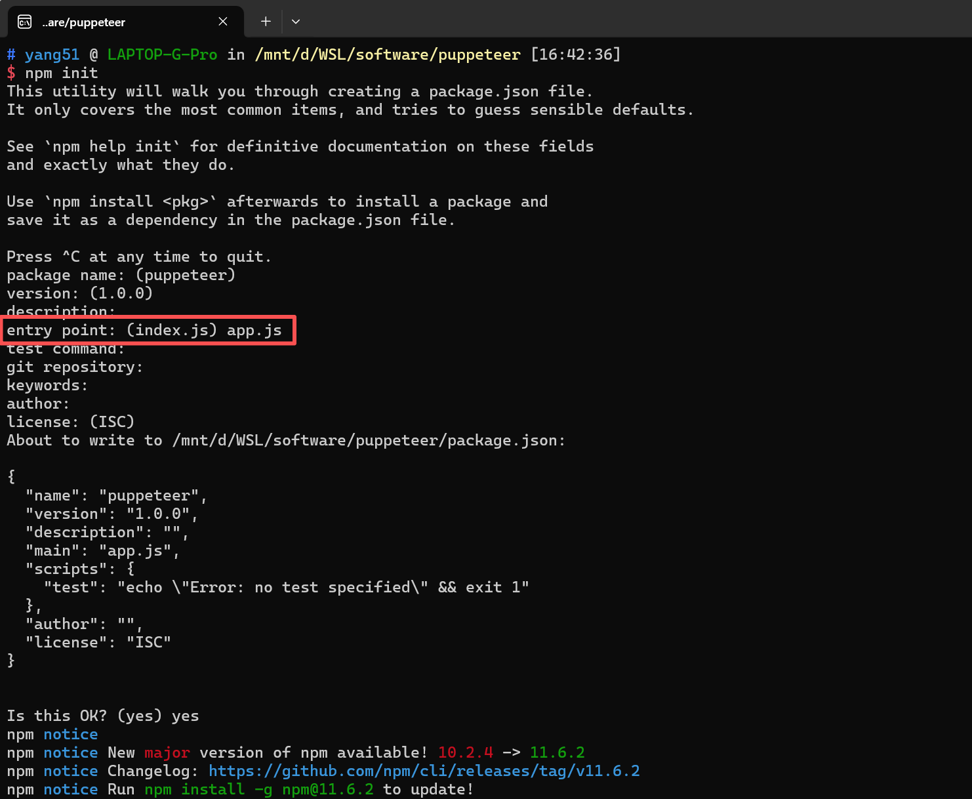Click the "main": "app.js" JSON line
Screen dimensions: 972x799
pos(103,550)
